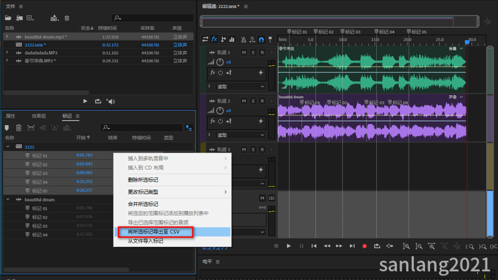Open 轨道 1 读取 automation dropdown

point(240,86)
